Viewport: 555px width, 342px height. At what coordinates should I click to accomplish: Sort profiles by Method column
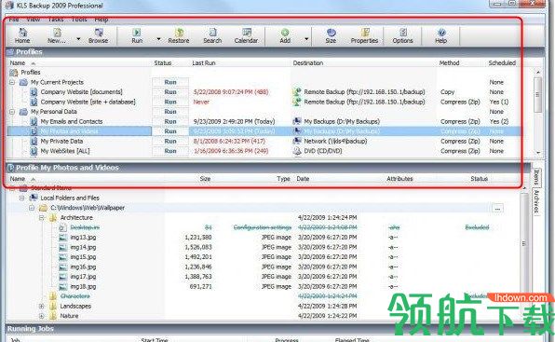point(449,63)
